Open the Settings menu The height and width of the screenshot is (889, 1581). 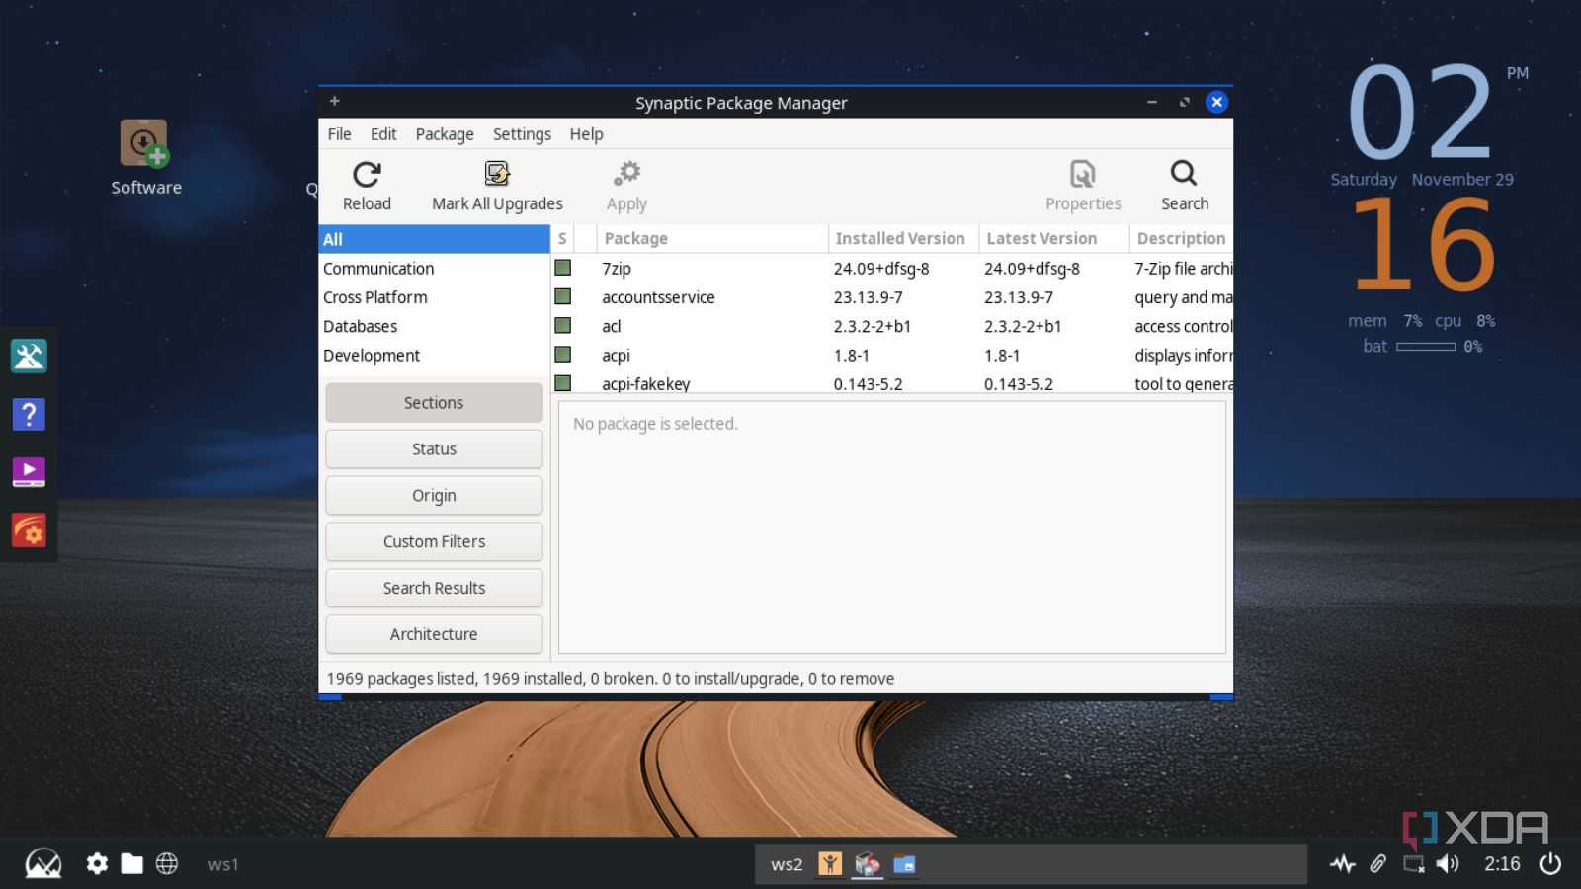point(522,134)
